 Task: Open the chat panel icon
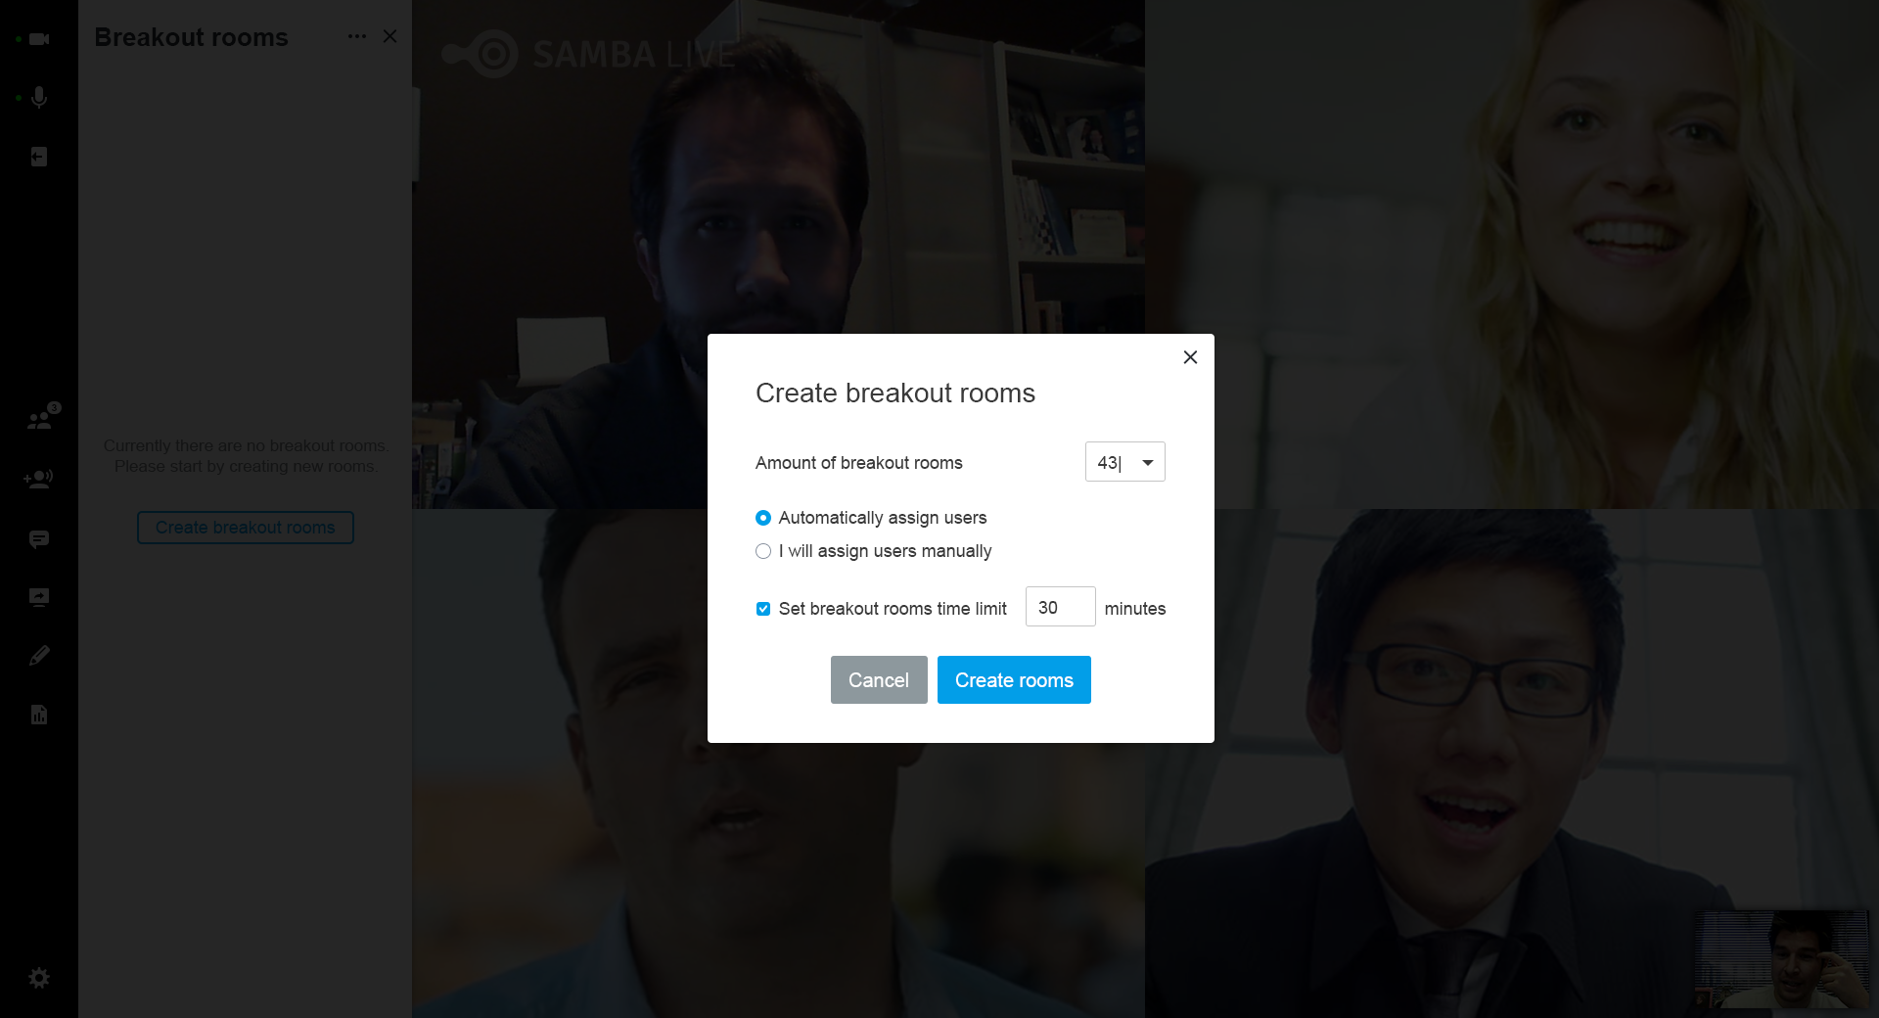(x=39, y=539)
